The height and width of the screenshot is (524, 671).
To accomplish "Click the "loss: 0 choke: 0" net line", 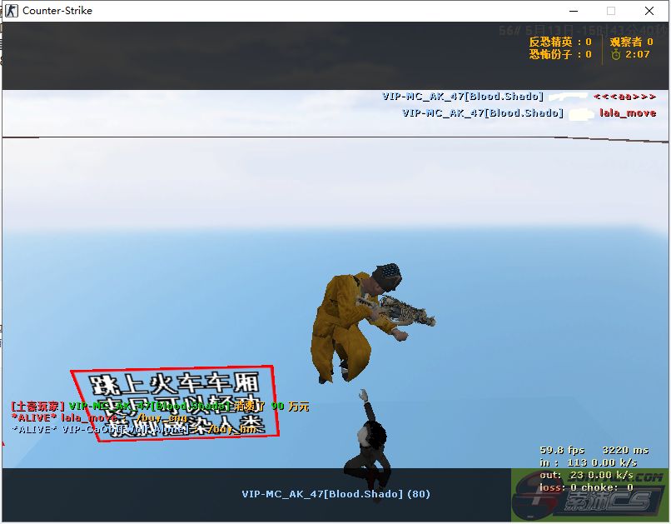I will [586, 487].
